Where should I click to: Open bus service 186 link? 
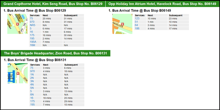click(x=137, y=29)
